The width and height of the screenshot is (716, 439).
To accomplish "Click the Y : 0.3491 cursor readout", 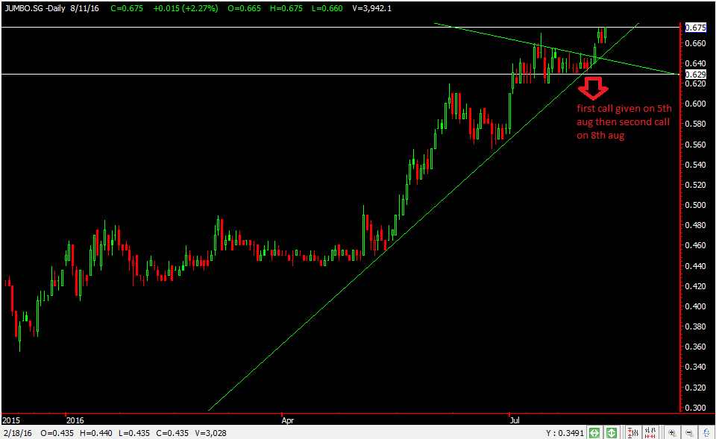I will point(565,432).
